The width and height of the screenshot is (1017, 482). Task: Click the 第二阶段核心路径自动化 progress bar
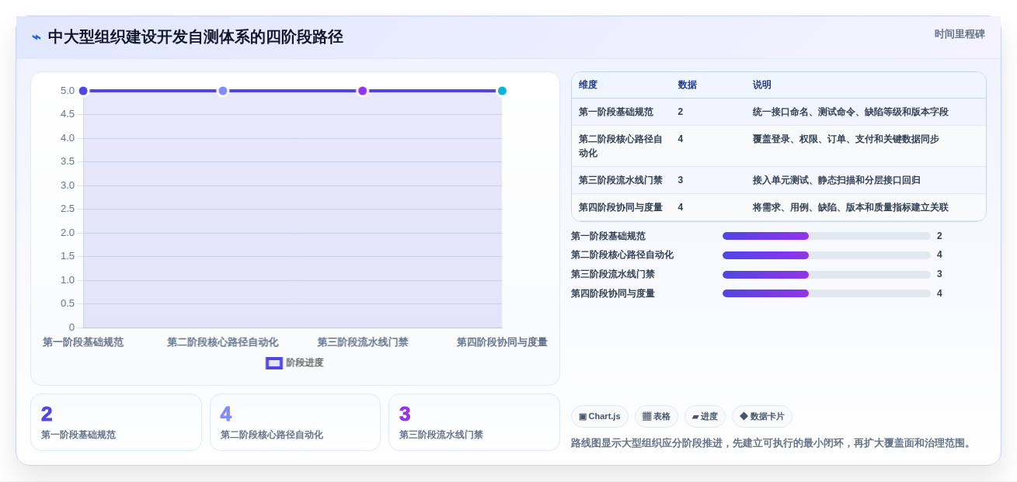827,255
